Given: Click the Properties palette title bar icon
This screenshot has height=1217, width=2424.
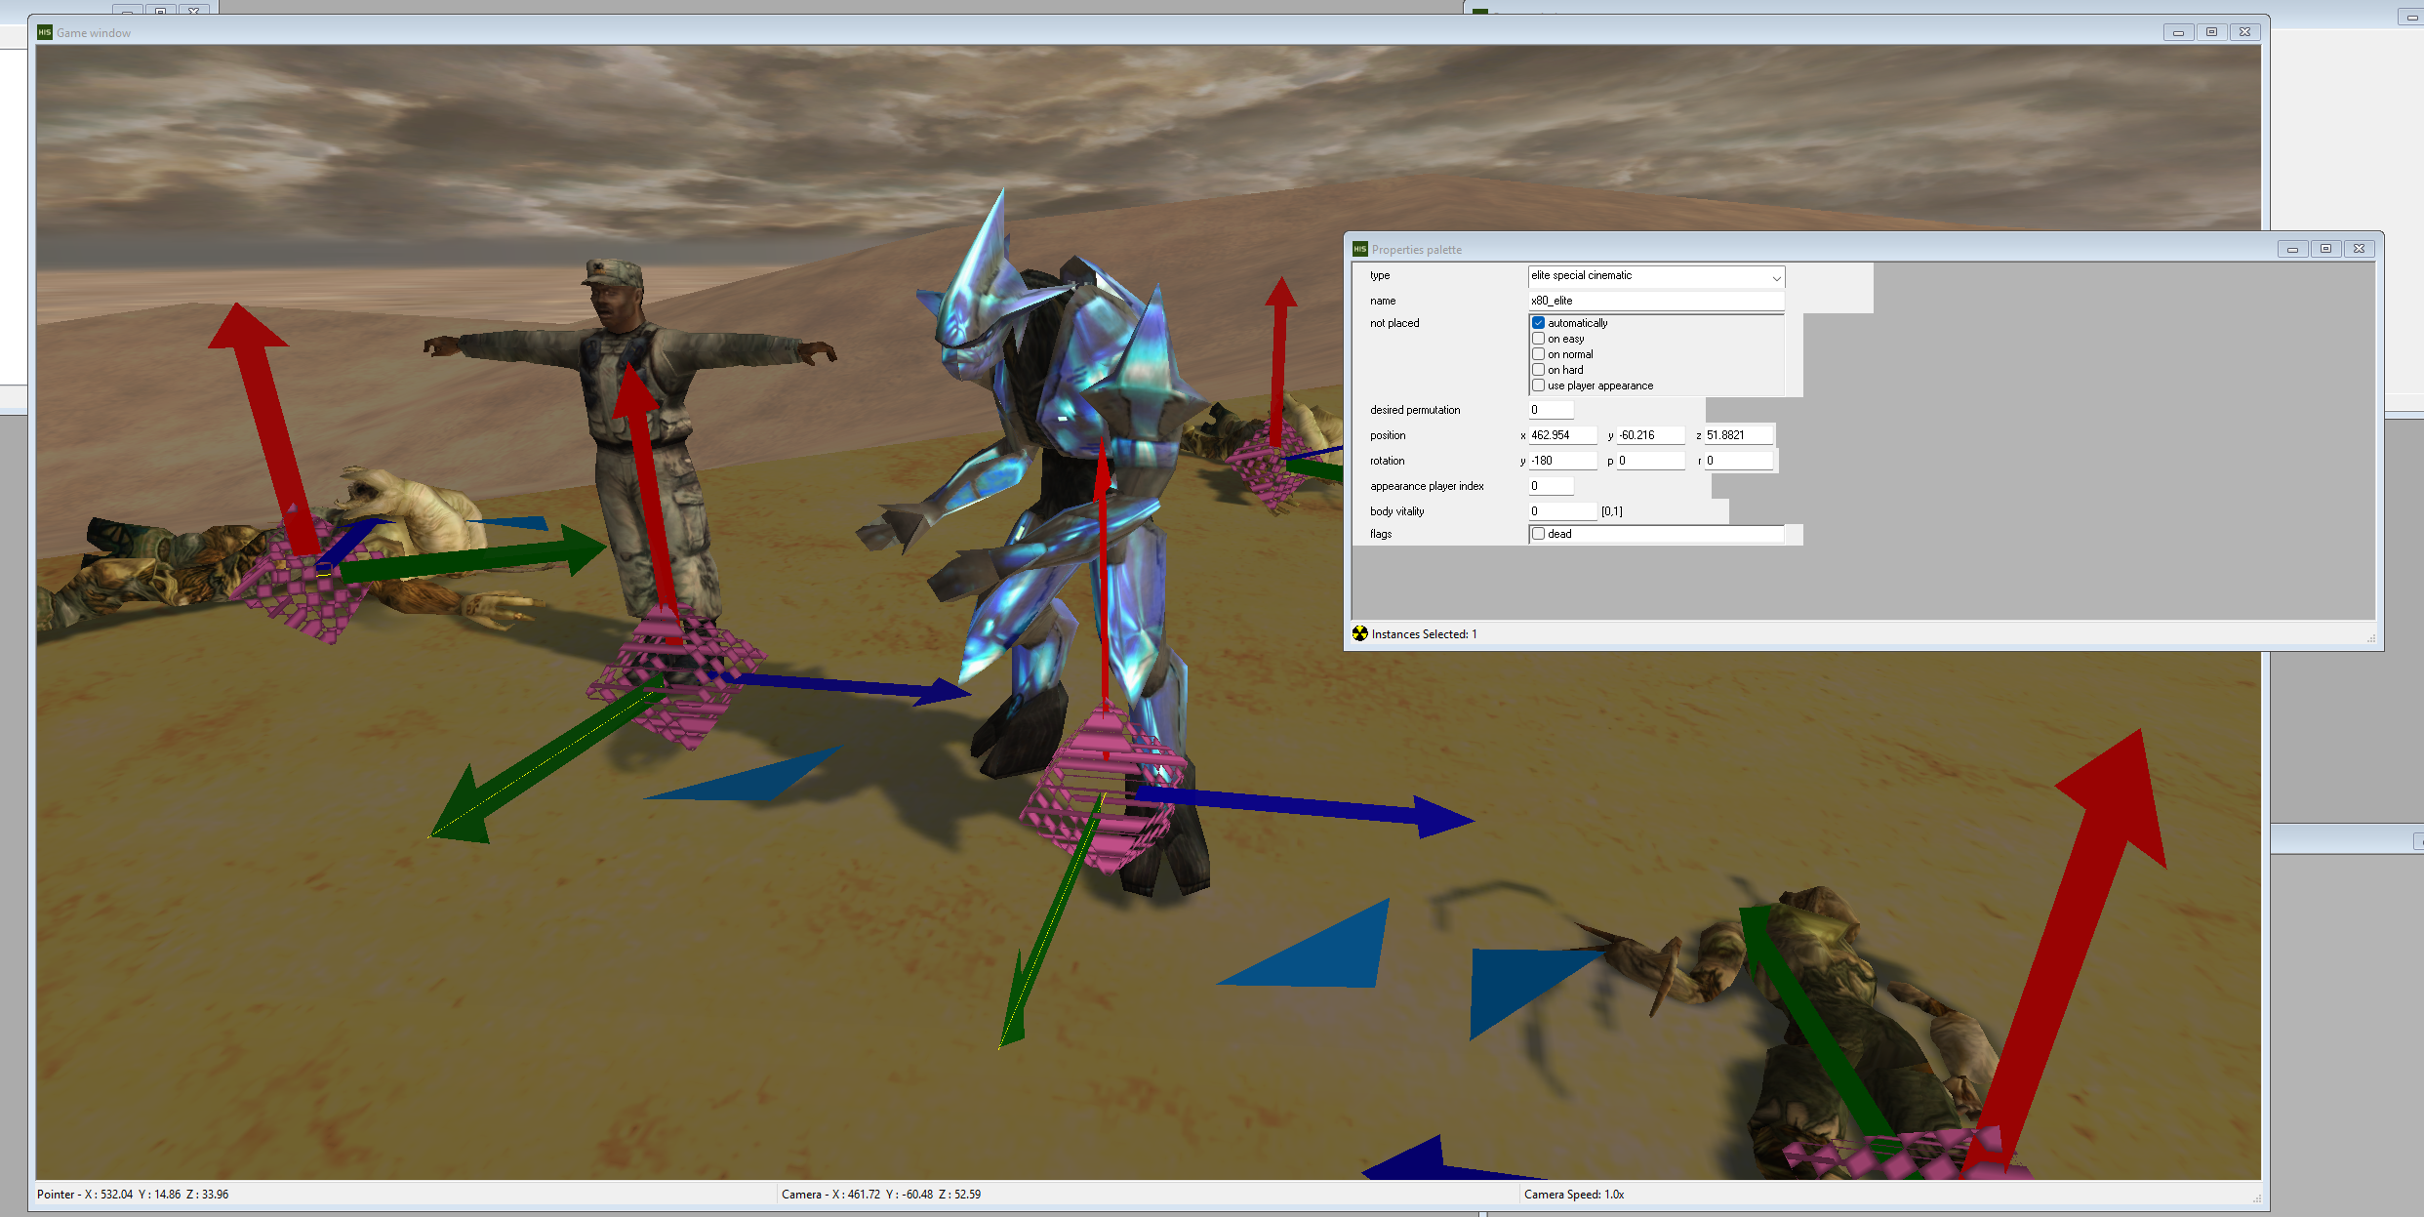Looking at the screenshot, I should (x=1360, y=249).
